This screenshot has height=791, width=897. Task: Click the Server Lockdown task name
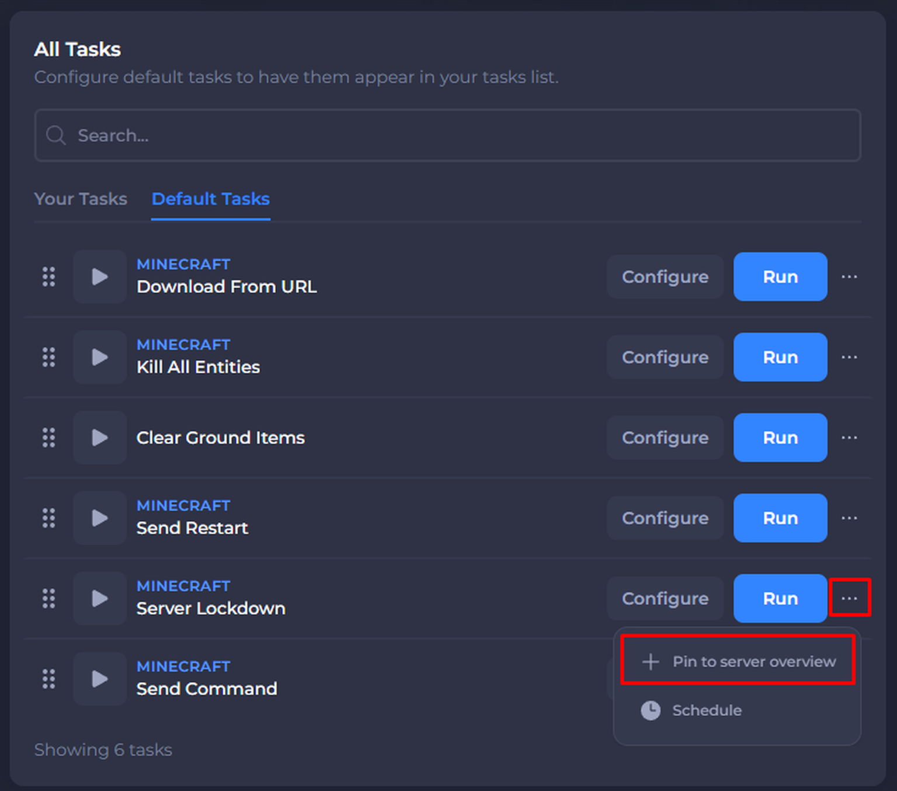click(211, 608)
